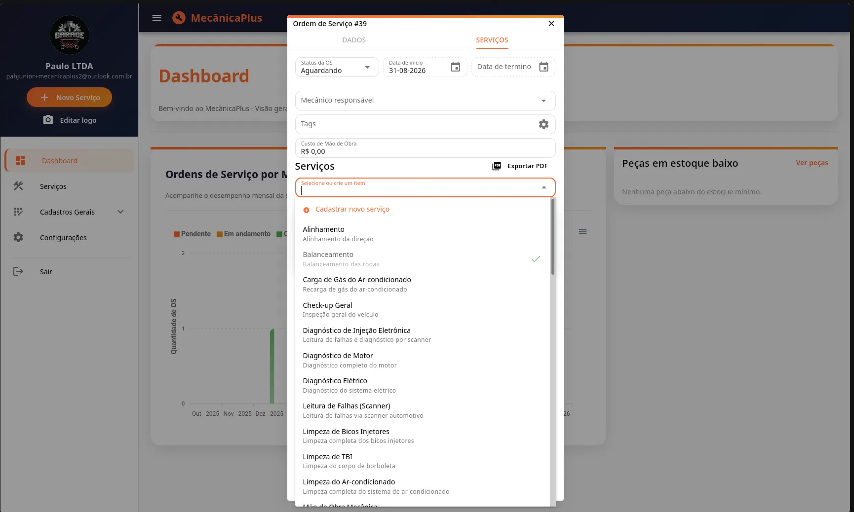
Task: Click the Custo de Mão de Obra field
Action: [425, 148]
